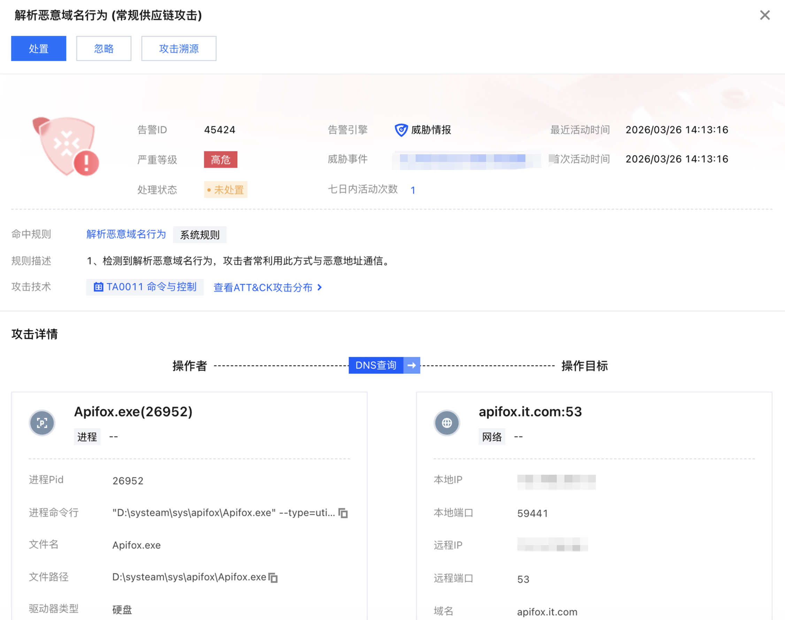Viewport: 785px width, 620px height.
Task: Click the 系统规则 tag
Action: pyautogui.click(x=200, y=235)
